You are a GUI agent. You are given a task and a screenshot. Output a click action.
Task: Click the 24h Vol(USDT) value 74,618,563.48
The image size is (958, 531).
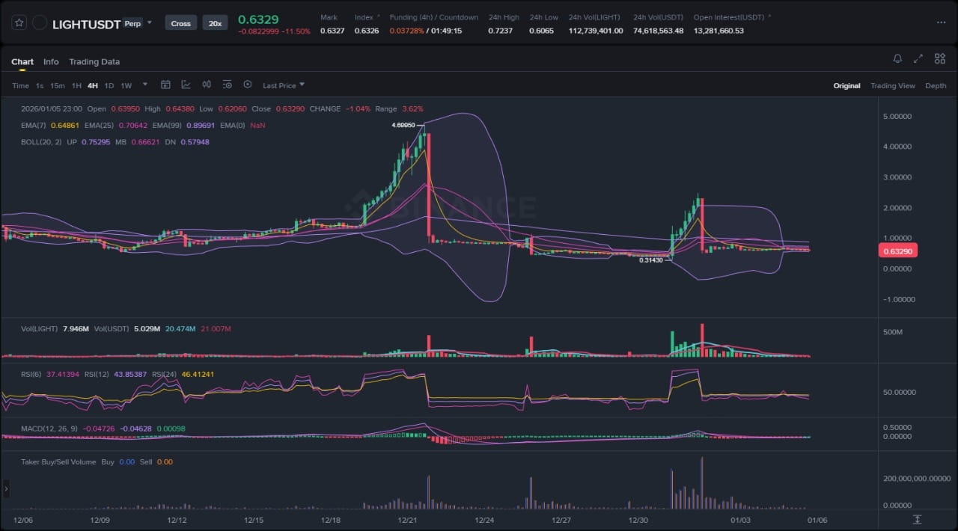click(x=658, y=31)
